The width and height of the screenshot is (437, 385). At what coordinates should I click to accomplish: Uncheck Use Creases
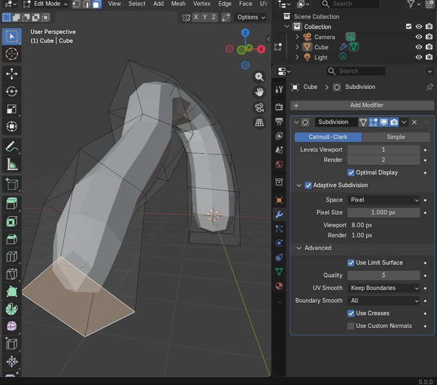pos(351,314)
